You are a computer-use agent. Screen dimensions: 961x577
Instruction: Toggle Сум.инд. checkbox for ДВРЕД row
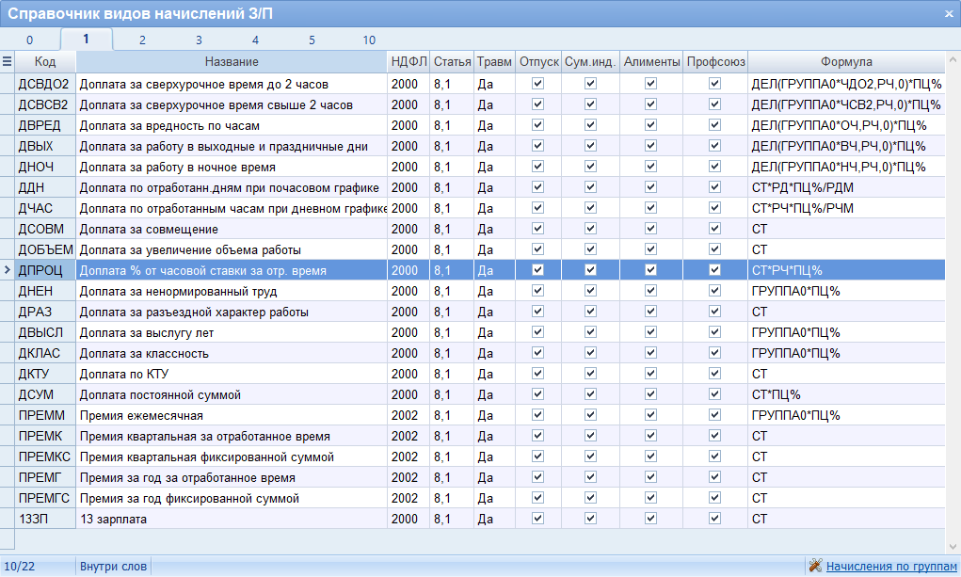(x=590, y=125)
